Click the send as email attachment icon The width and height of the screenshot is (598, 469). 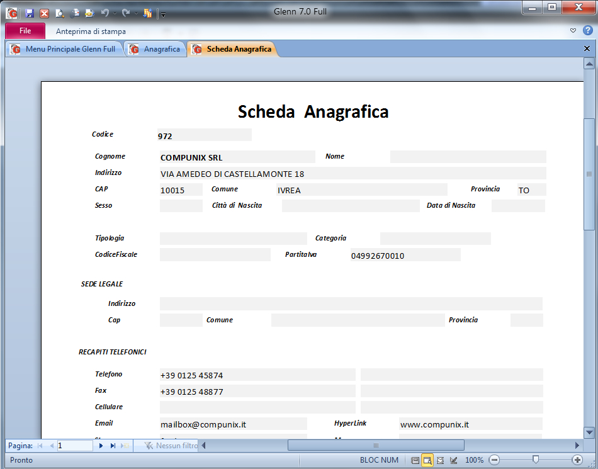click(75, 13)
